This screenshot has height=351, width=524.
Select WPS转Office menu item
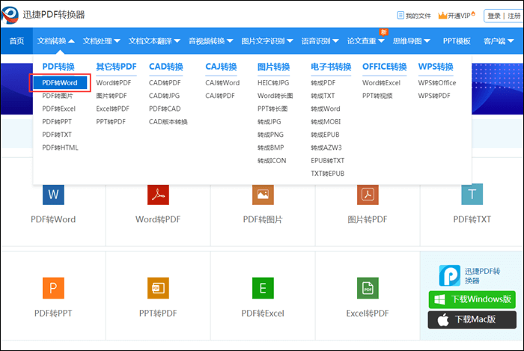click(437, 83)
